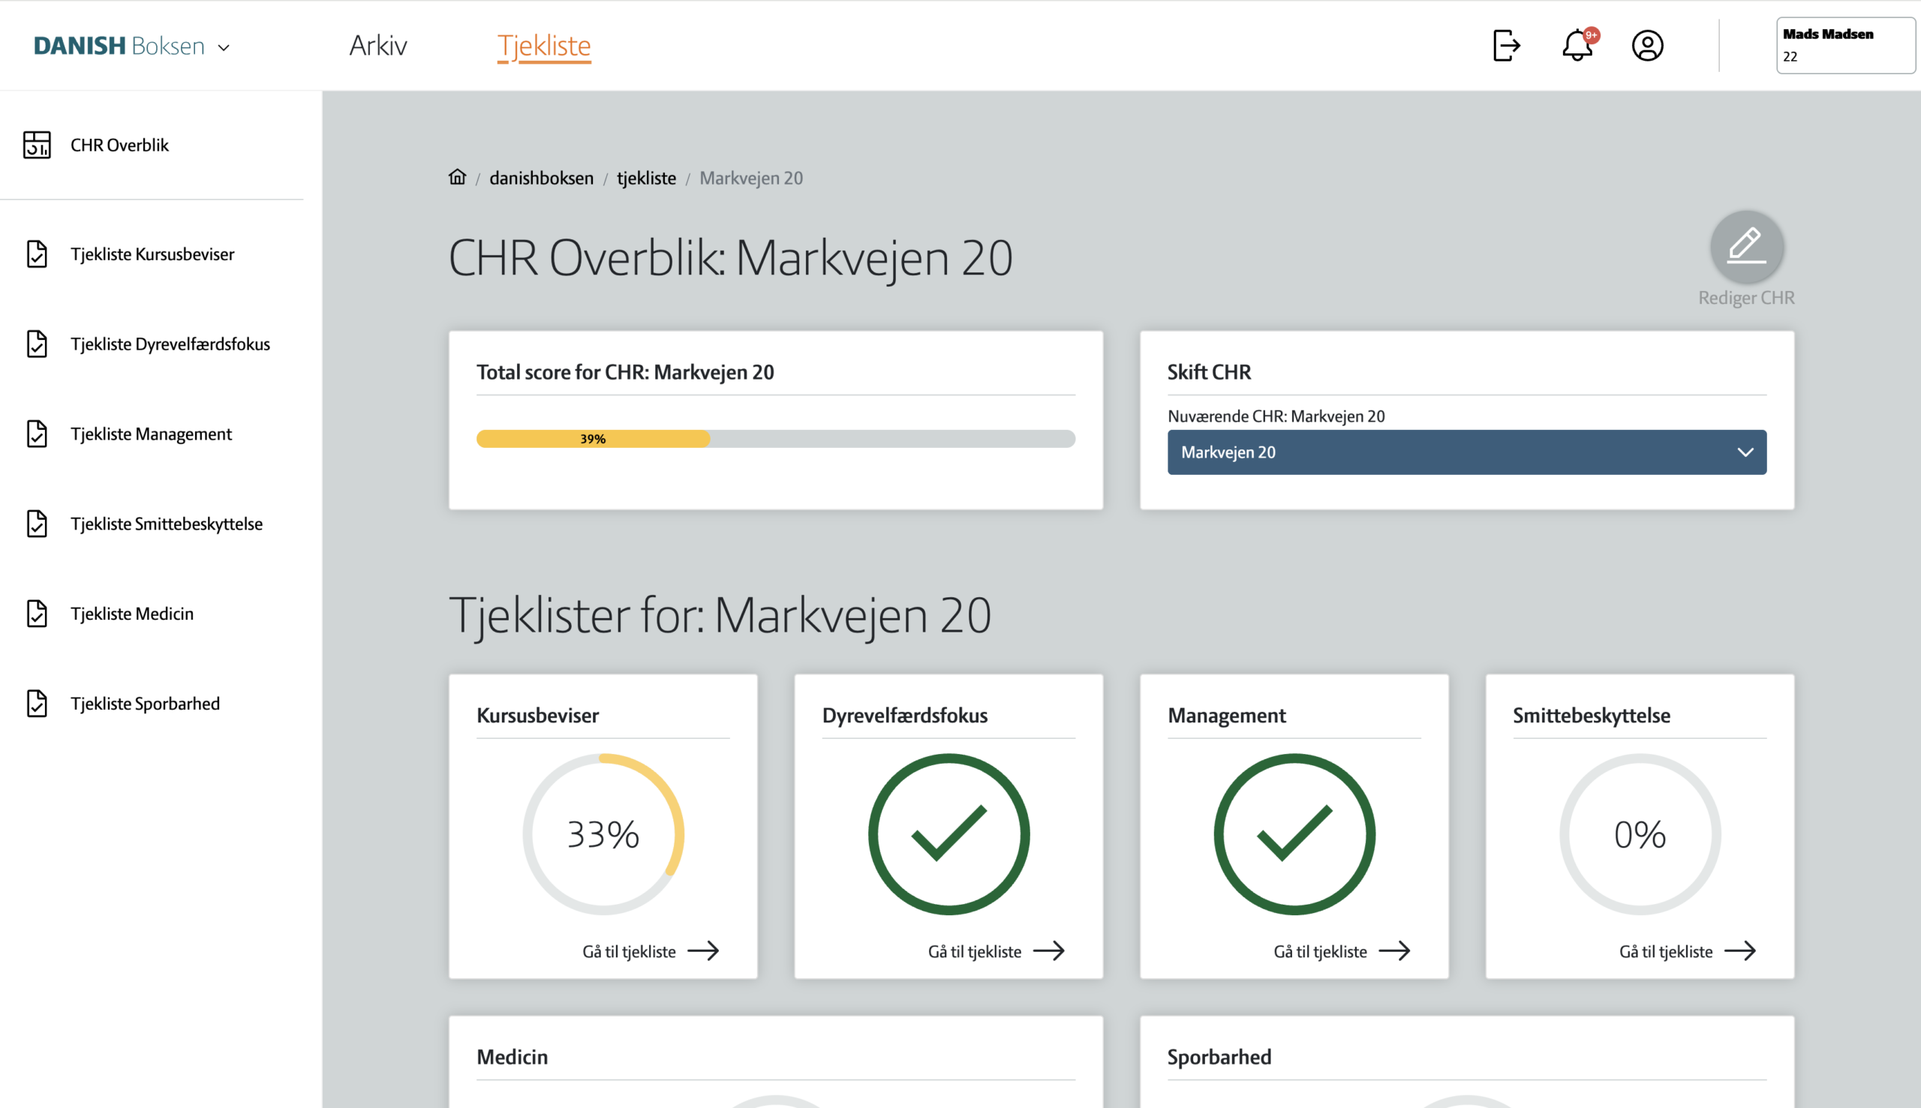This screenshot has width=1921, height=1108.
Task: Click Gå til tjekliste under Smittebeskyttelse
Action: coord(1665,951)
